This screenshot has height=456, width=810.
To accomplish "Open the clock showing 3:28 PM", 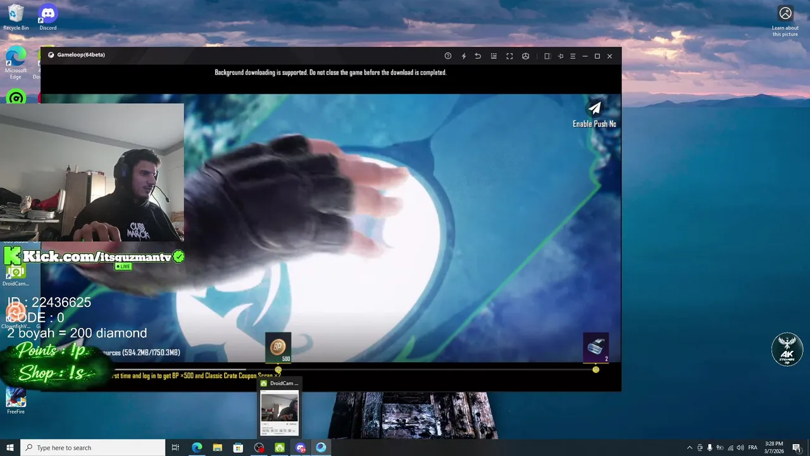I will (x=774, y=448).
